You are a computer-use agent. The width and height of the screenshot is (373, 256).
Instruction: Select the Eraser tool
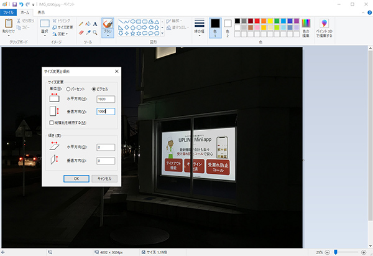click(x=81, y=32)
